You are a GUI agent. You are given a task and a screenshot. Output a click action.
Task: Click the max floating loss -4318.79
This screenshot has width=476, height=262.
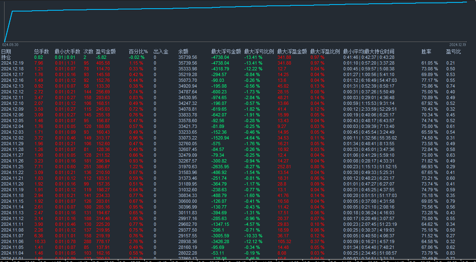[220, 69]
